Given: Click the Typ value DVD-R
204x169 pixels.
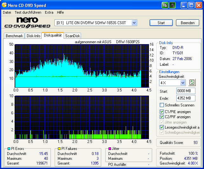Looking at the screenshot, I should [178, 48].
